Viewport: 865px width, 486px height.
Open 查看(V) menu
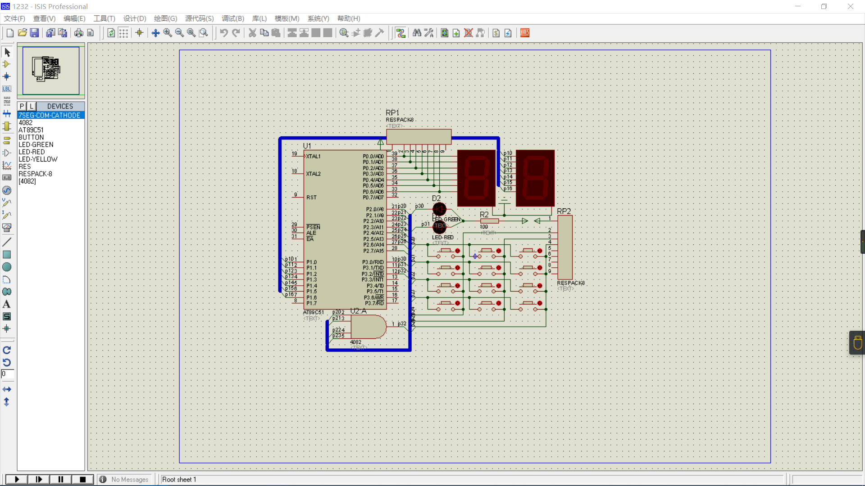point(44,18)
